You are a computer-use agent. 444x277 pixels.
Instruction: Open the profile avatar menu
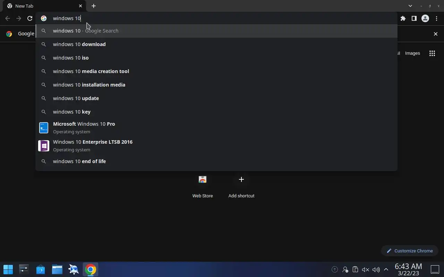click(x=425, y=18)
